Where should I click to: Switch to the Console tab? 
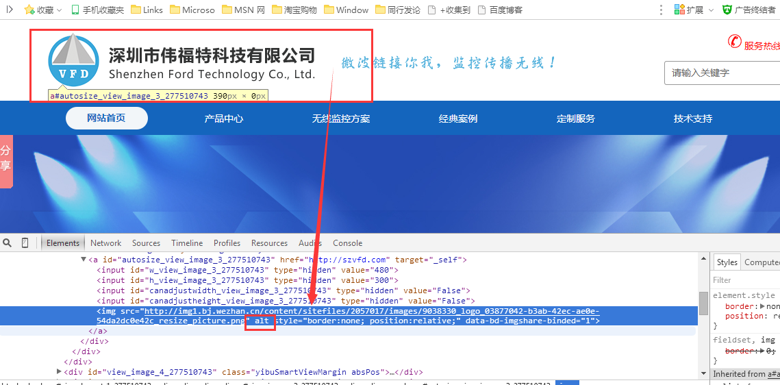(347, 243)
